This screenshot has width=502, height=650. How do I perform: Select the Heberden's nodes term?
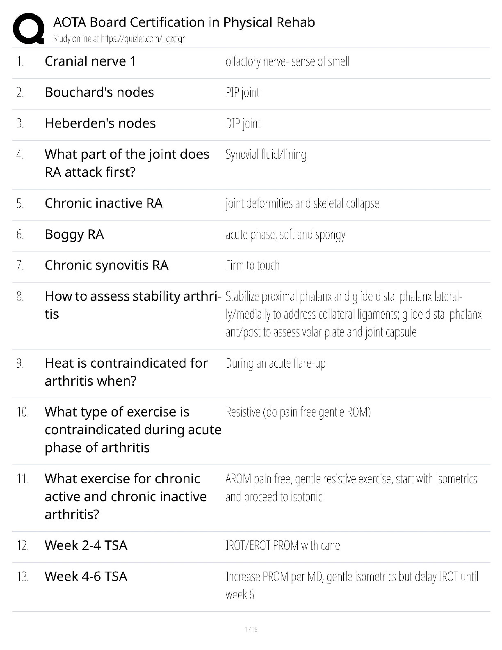100,123
